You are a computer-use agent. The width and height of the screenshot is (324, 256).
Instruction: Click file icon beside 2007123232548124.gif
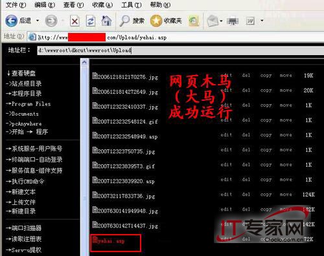(95, 121)
